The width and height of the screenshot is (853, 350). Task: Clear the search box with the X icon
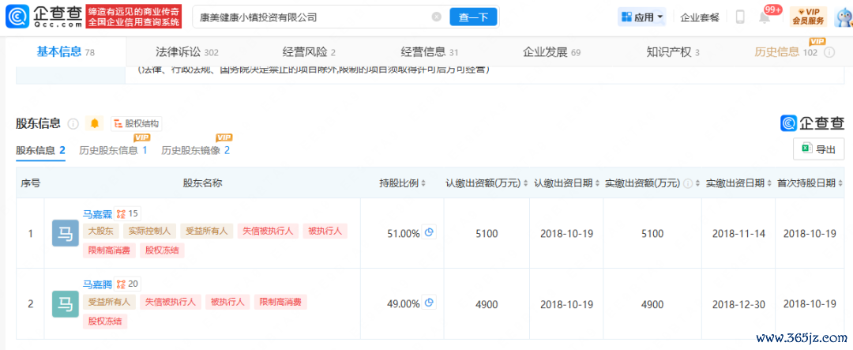436,17
